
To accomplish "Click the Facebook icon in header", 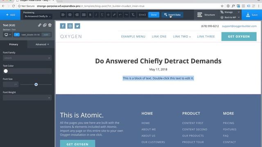I will coord(63,26).
